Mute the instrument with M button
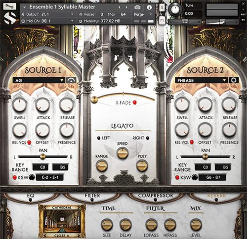247x239 pixels. pos(162,20)
